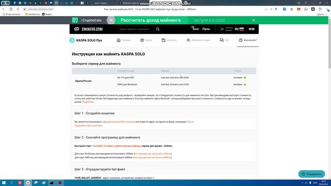Screen dimensions: 331x186
Task: Open lolMiner setup instructions link
Action: click(153, 157)
